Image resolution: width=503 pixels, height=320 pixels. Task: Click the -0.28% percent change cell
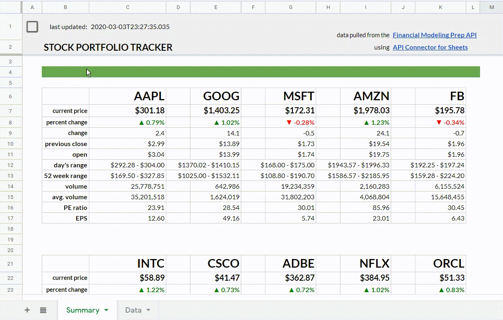tap(290, 122)
